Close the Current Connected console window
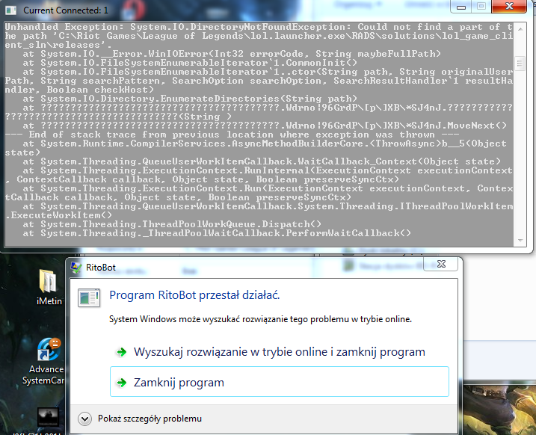This screenshot has width=536, height=435. pos(509,7)
